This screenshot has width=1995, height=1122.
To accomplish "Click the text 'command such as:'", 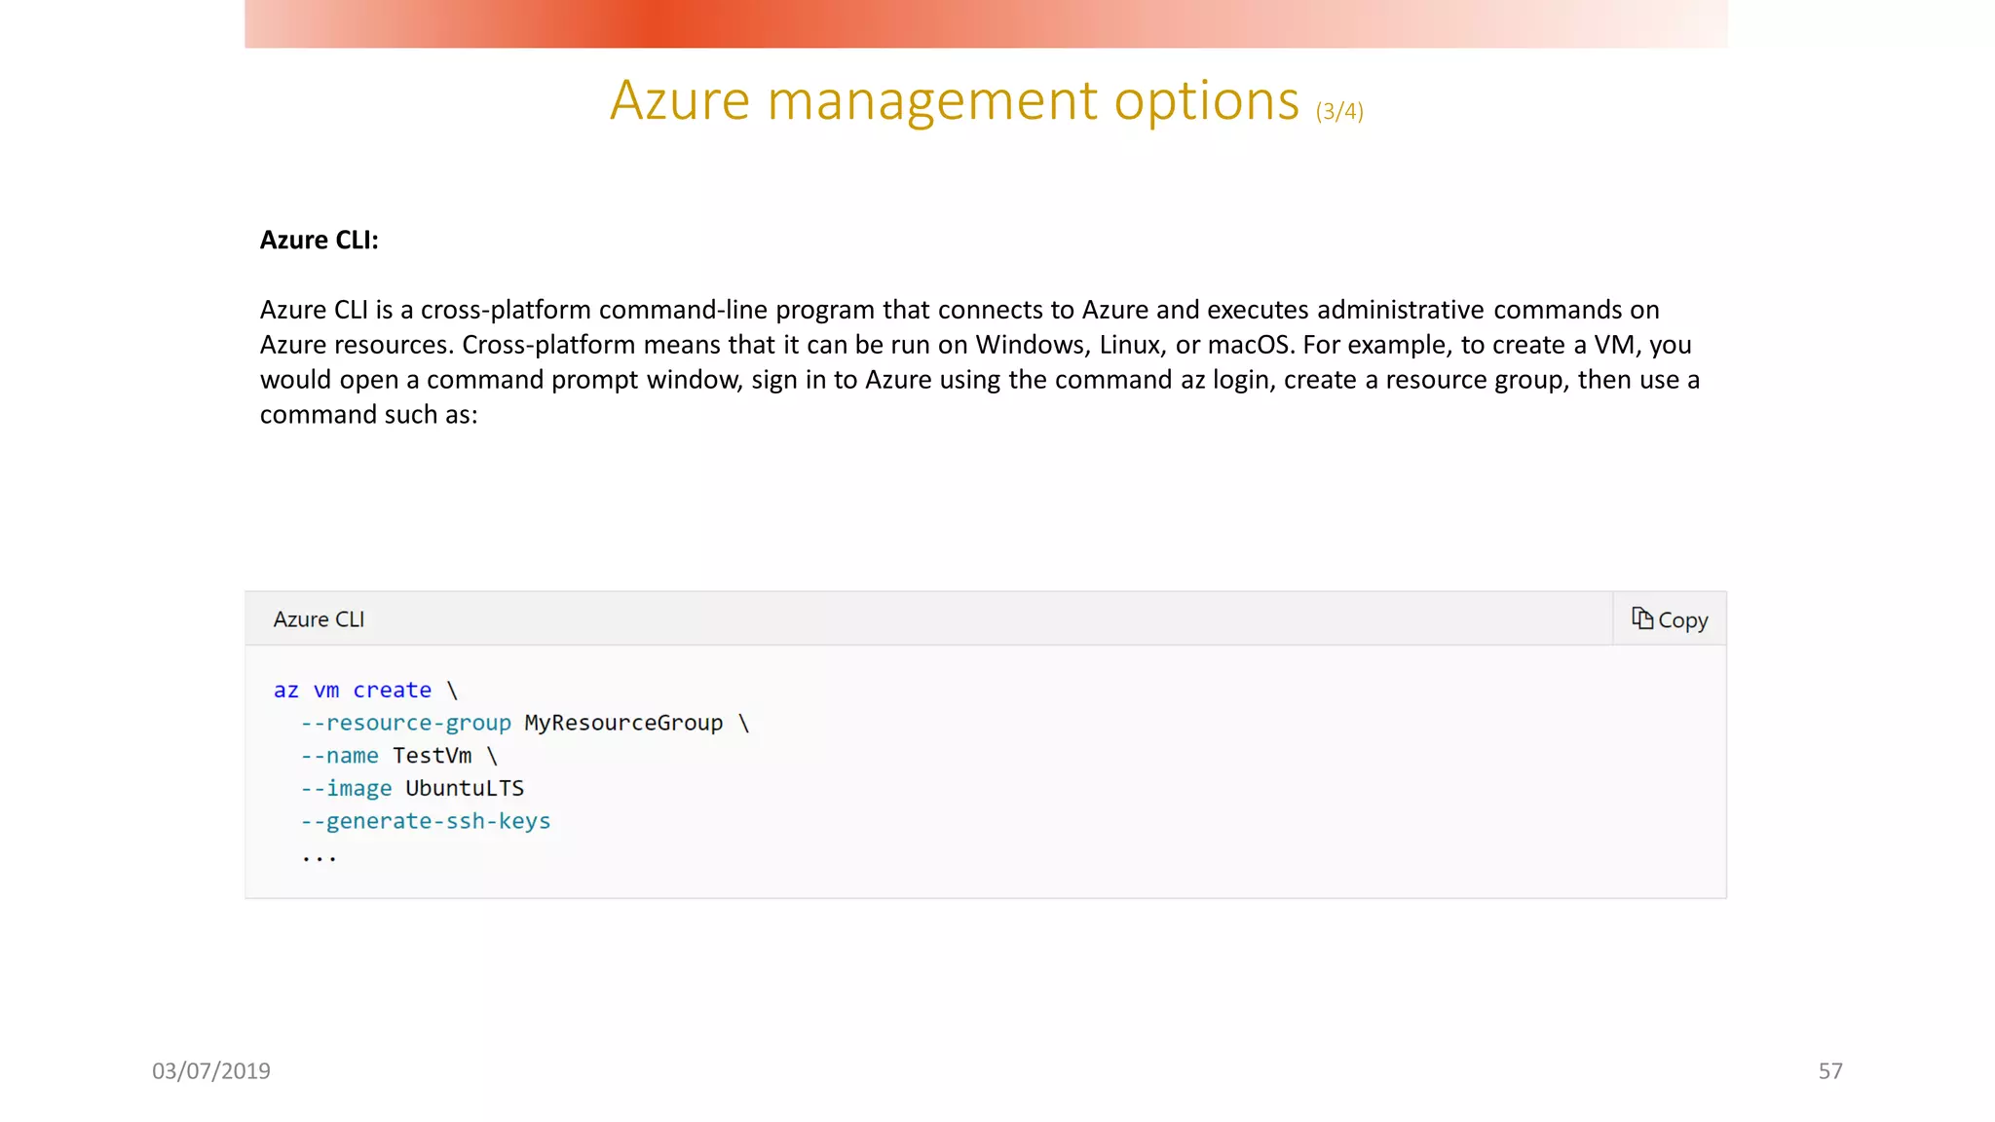I will click(368, 415).
